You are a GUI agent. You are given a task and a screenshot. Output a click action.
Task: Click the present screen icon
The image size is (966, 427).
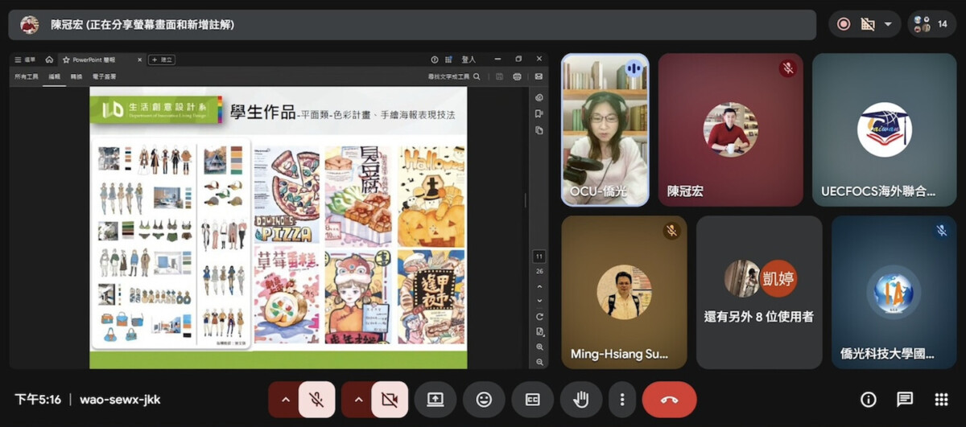point(436,400)
